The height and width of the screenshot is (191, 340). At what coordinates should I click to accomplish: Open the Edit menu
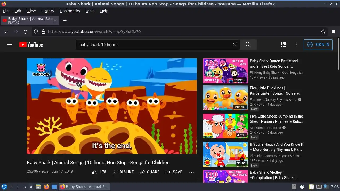coord(18,11)
